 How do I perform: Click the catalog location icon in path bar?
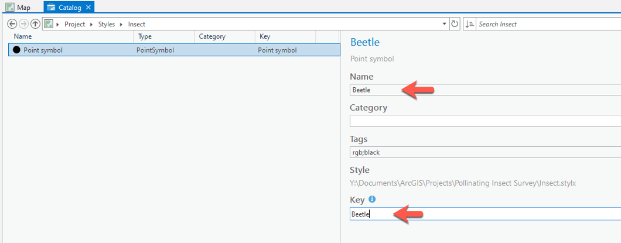[49, 24]
